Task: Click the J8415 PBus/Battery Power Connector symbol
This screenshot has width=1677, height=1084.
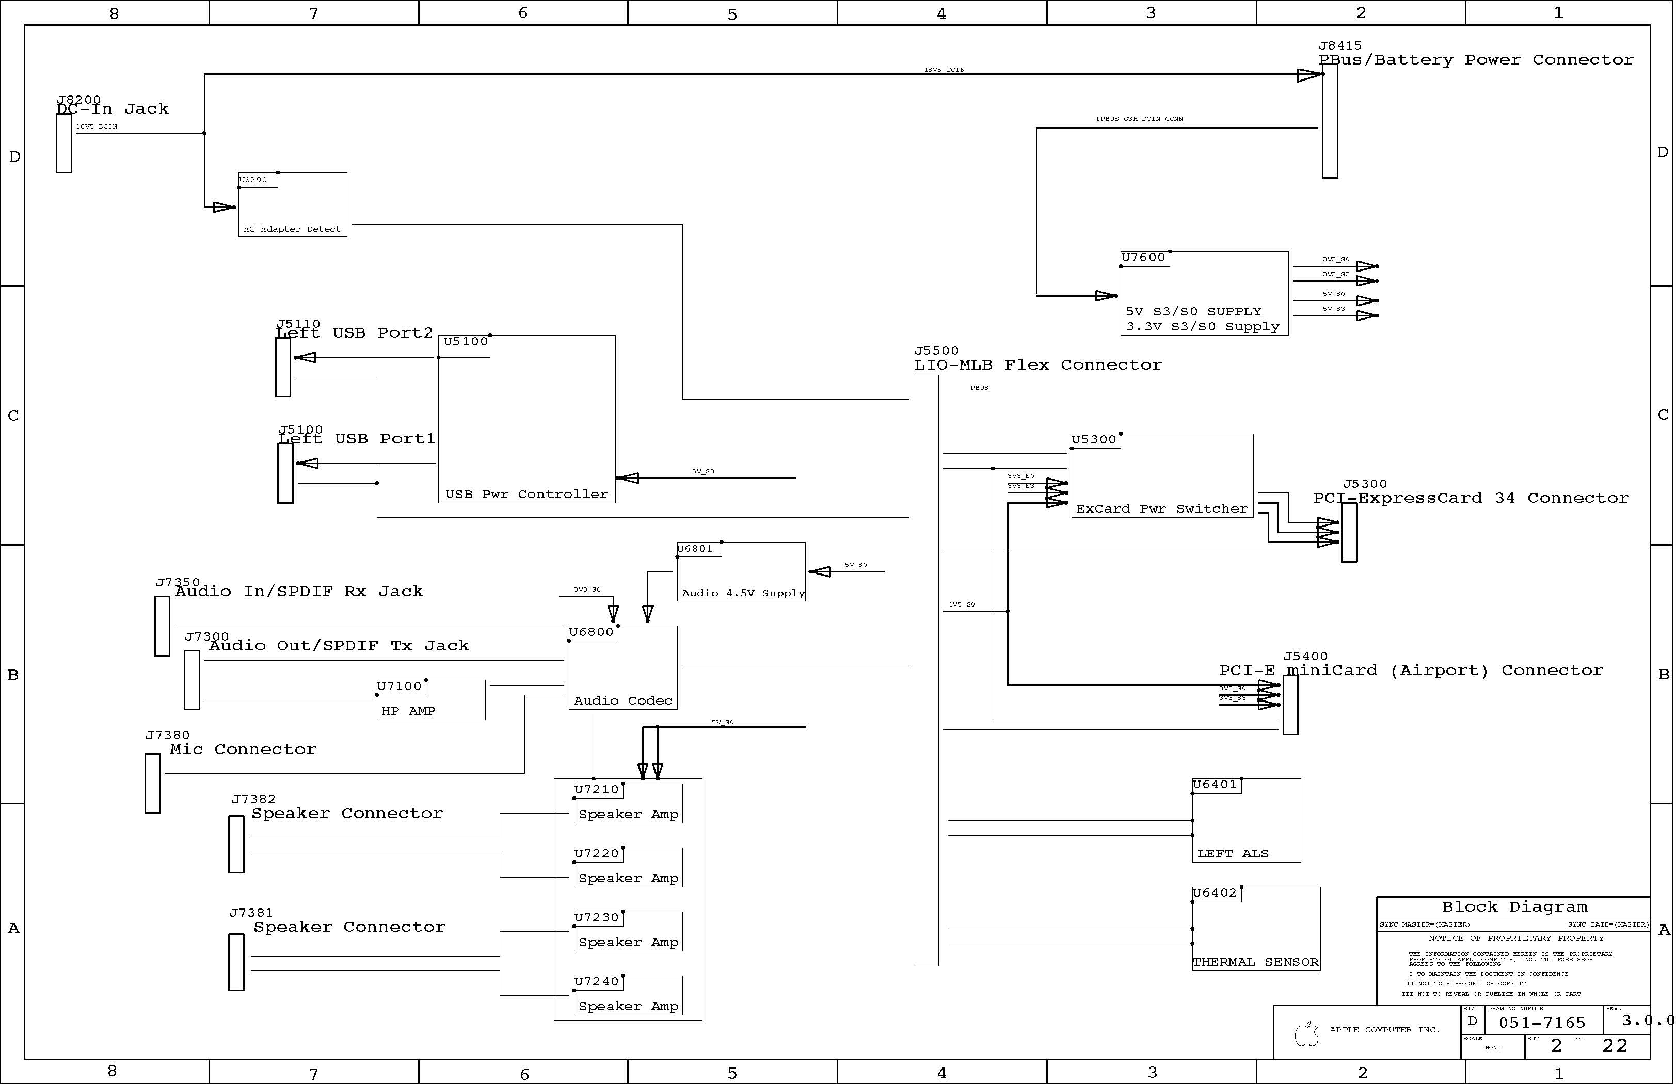Action: click(1329, 122)
